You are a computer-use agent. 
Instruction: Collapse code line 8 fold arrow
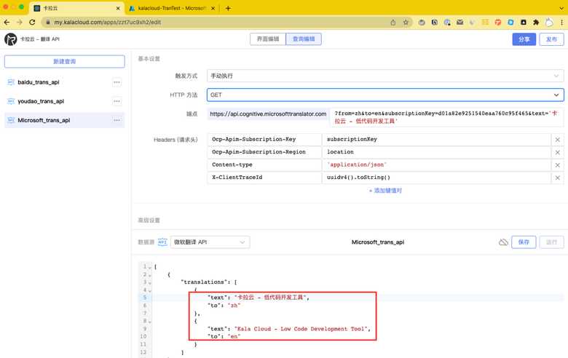[150, 321]
